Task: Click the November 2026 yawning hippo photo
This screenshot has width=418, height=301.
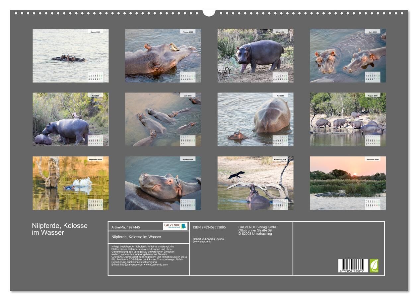Action: 255,183
